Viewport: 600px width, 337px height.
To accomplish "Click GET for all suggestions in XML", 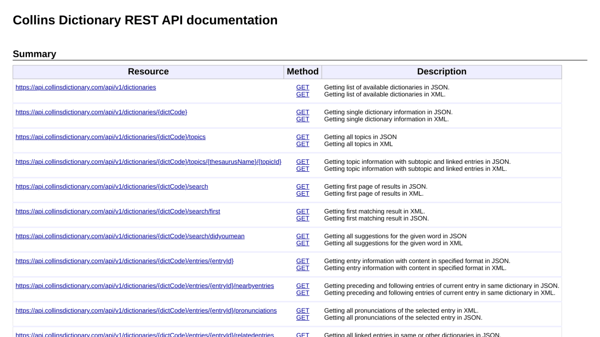I will click(302, 243).
